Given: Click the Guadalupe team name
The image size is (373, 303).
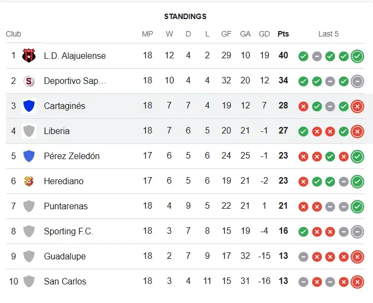Looking at the screenshot, I should [x=64, y=256].
